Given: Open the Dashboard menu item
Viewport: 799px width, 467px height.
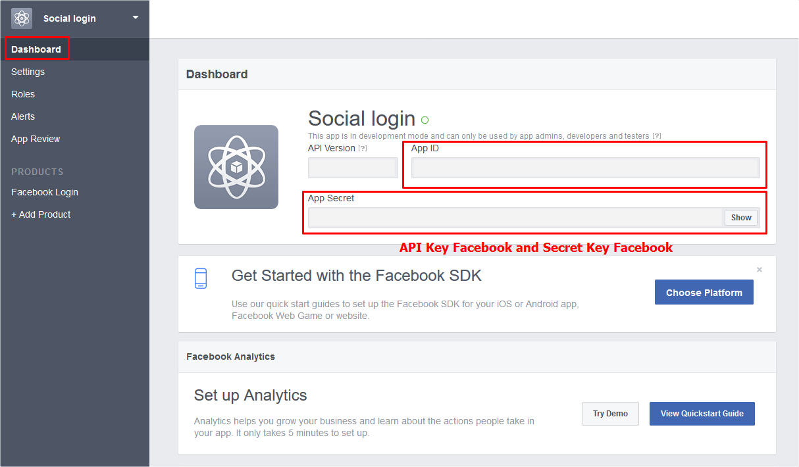Looking at the screenshot, I should (x=36, y=49).
